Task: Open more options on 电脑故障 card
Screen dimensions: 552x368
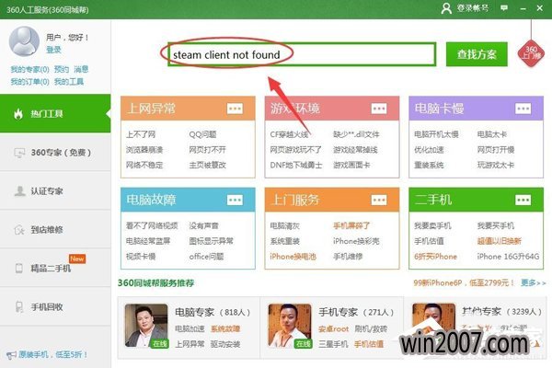Action: coord(235,200)
